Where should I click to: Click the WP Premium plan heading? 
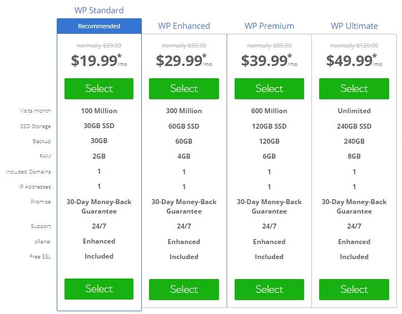tap(269, 26)
